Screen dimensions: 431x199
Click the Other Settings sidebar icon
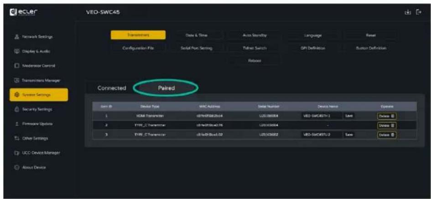16,138
